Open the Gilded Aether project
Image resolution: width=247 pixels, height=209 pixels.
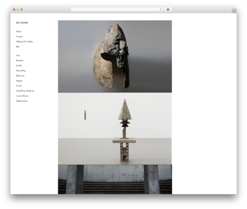22,101
